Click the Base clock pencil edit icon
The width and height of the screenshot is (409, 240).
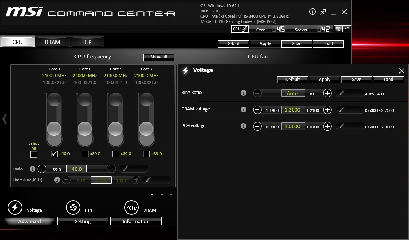coord(148,180)
